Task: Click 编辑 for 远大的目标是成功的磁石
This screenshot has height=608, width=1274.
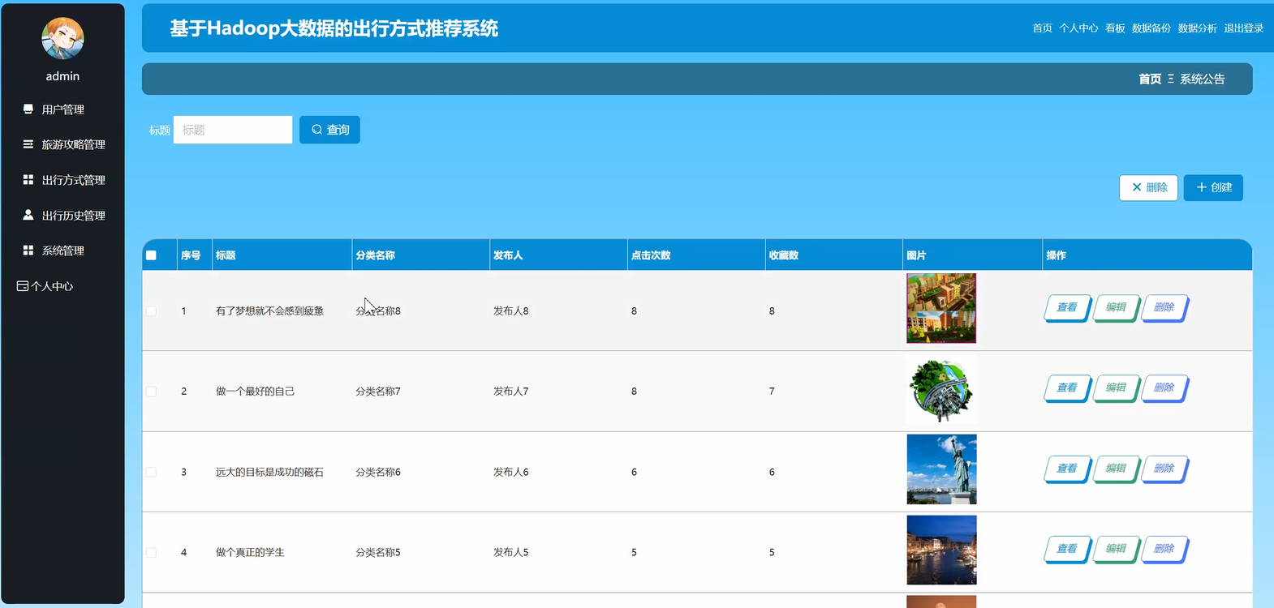Action: pos(1116,469)
